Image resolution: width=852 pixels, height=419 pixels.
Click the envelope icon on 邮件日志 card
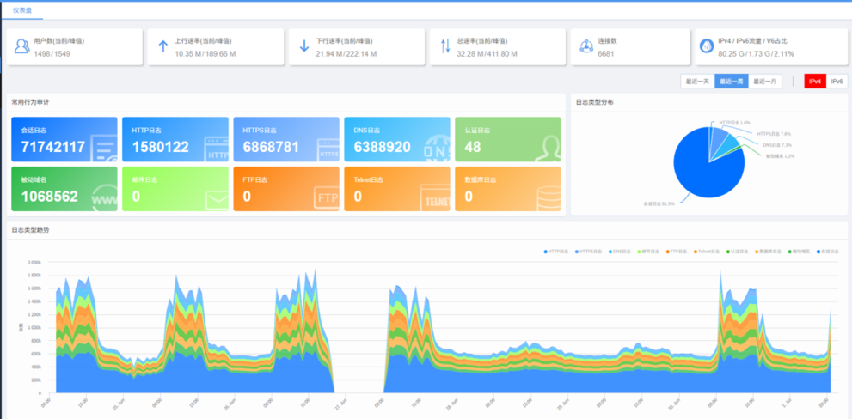click(217, 200)
